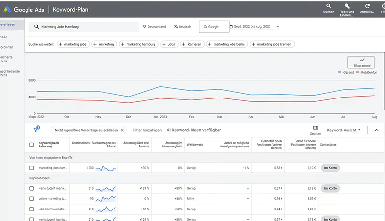Sort by Durchschnittl. Suchanfragen pro Monat

[94, 145]
